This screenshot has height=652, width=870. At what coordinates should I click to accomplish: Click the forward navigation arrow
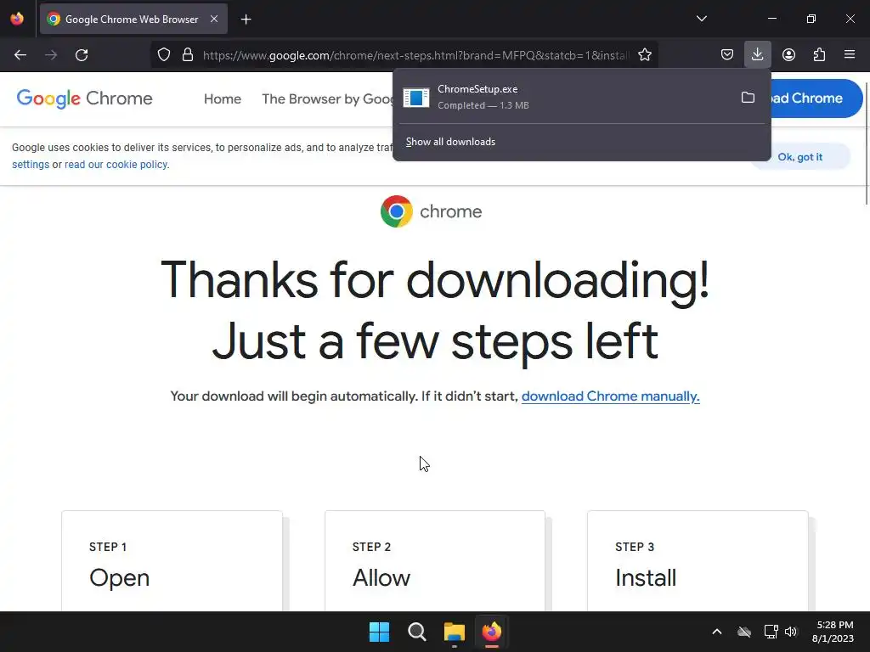(x=51, y=55)
